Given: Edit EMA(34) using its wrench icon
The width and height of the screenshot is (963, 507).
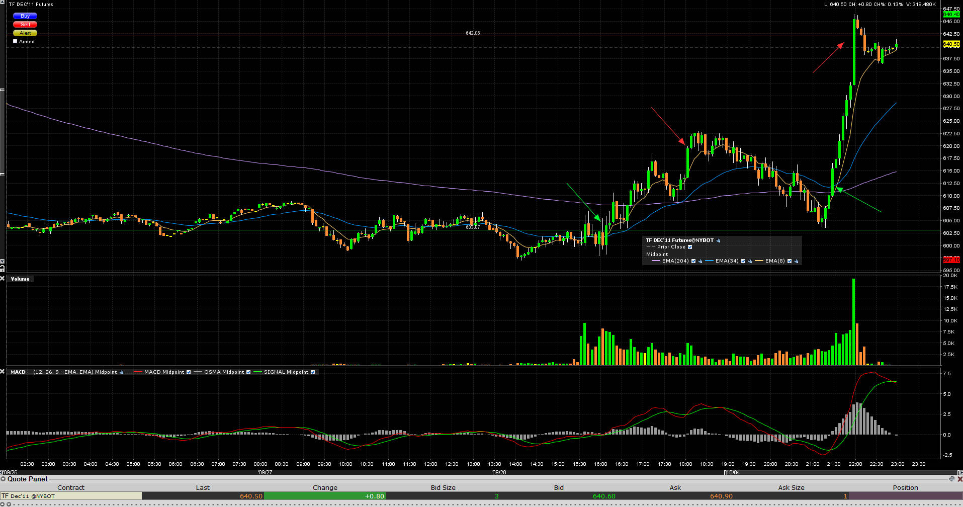Looking at the screenshot, I should (750, 261).
